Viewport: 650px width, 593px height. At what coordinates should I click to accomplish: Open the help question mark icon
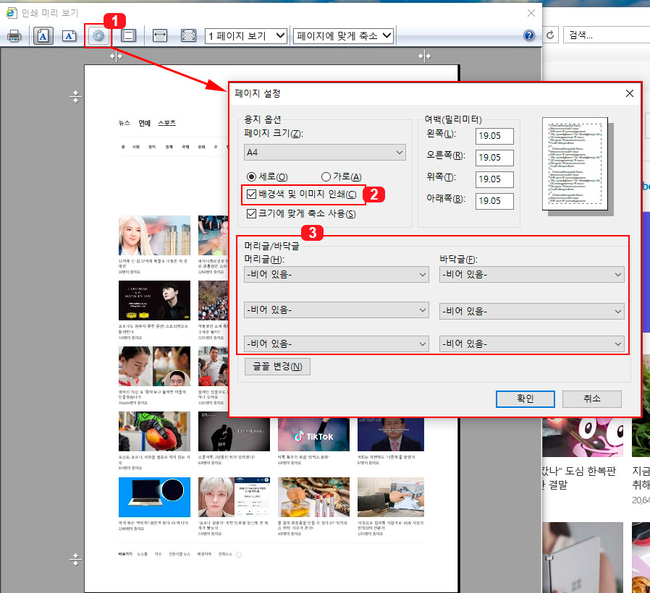pos(529,35)
